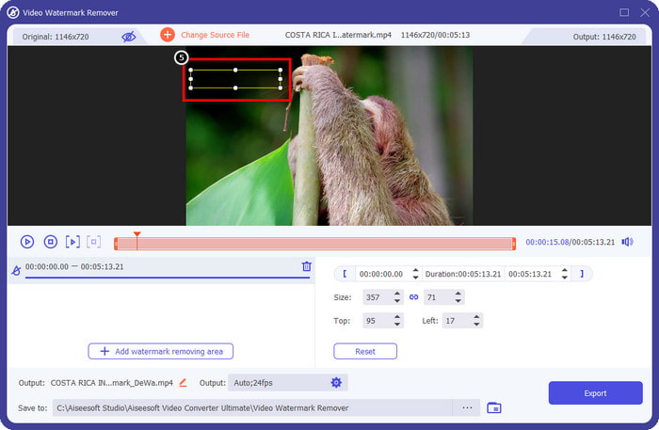Open output settings gear icon
The image size is (659, 430).
coord(336,383)
